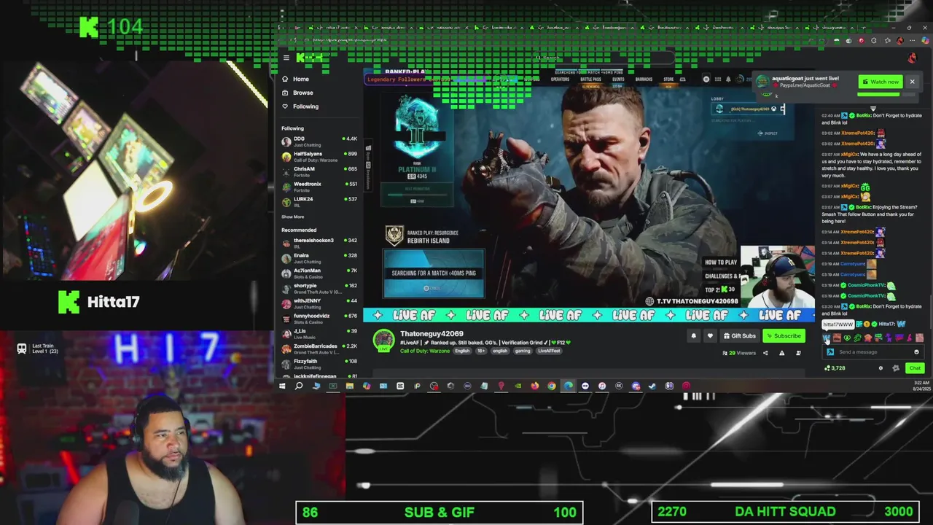
Task: Open emoji picker in chat input
Action: 916,352
